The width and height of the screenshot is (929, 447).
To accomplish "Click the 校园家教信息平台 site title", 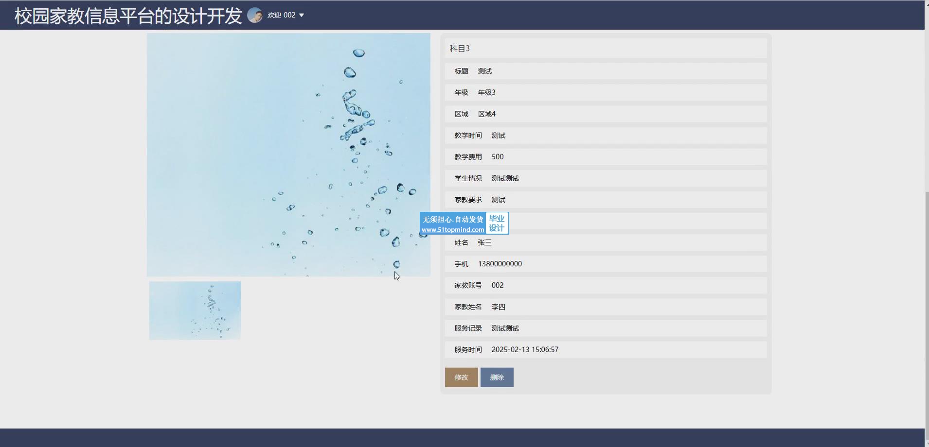I will click(128, 16).
